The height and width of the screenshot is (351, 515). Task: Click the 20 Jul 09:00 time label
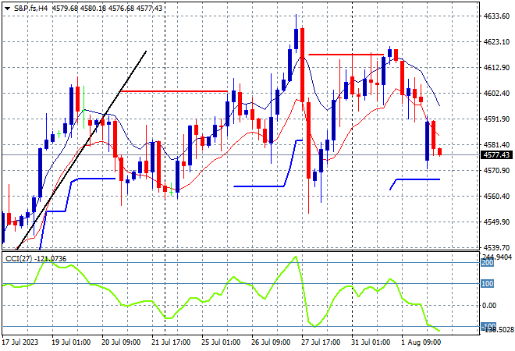pyautogui.click(x=121, y=342)
